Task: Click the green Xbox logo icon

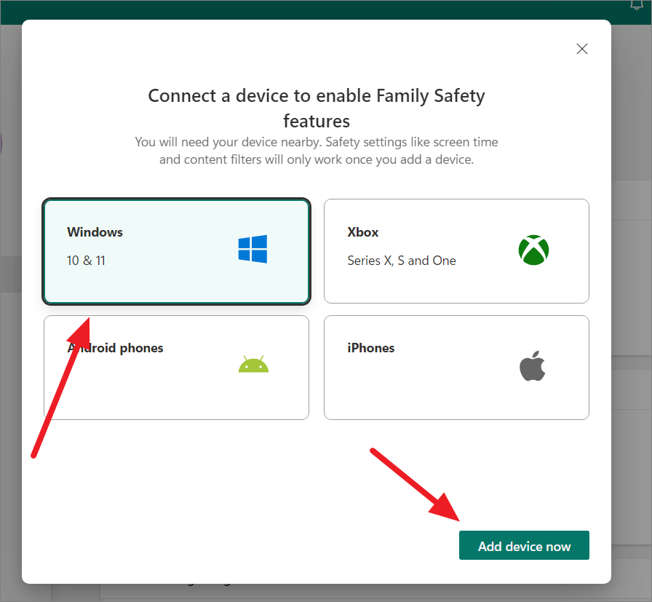Action: (x=533, y=250)
